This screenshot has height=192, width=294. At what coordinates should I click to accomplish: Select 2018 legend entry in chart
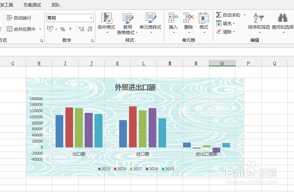[x=152, y=169]
